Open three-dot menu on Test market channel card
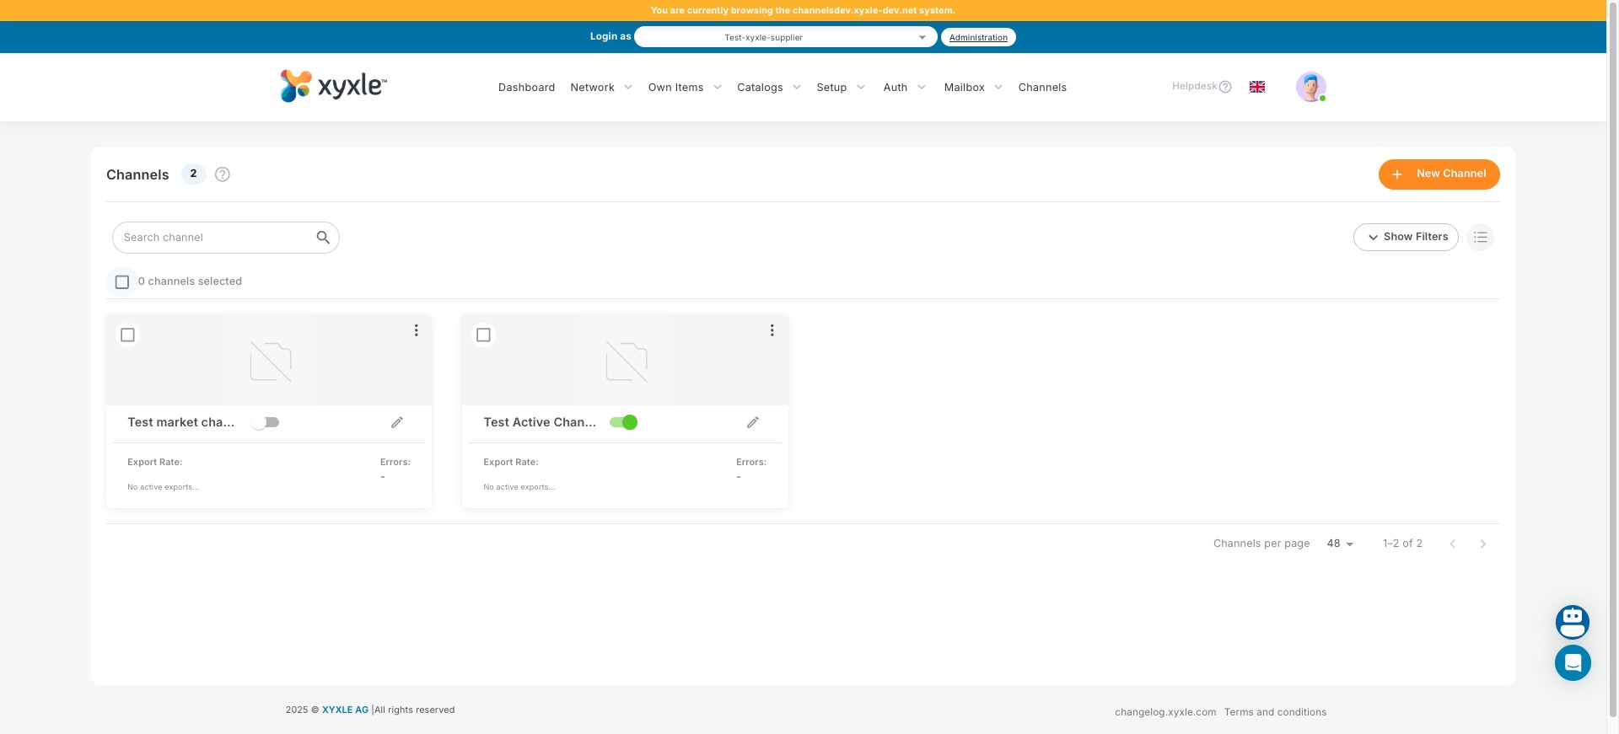This screenshot has width=1619, height=734. pyautogui.click(x=416, y=330)
